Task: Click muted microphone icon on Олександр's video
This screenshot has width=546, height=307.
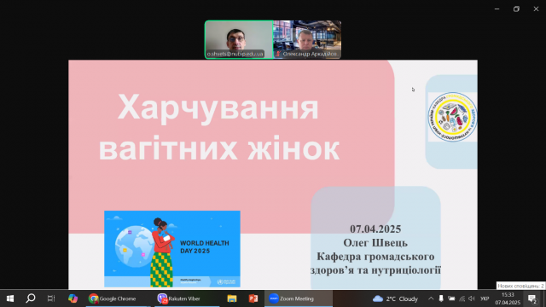Action: 278,54
